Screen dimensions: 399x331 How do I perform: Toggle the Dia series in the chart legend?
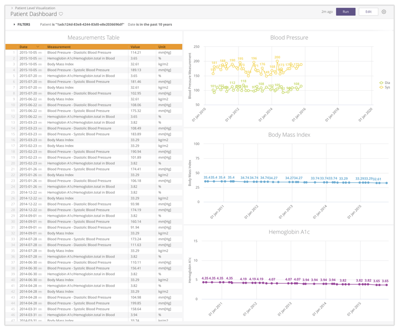(384, 83)
